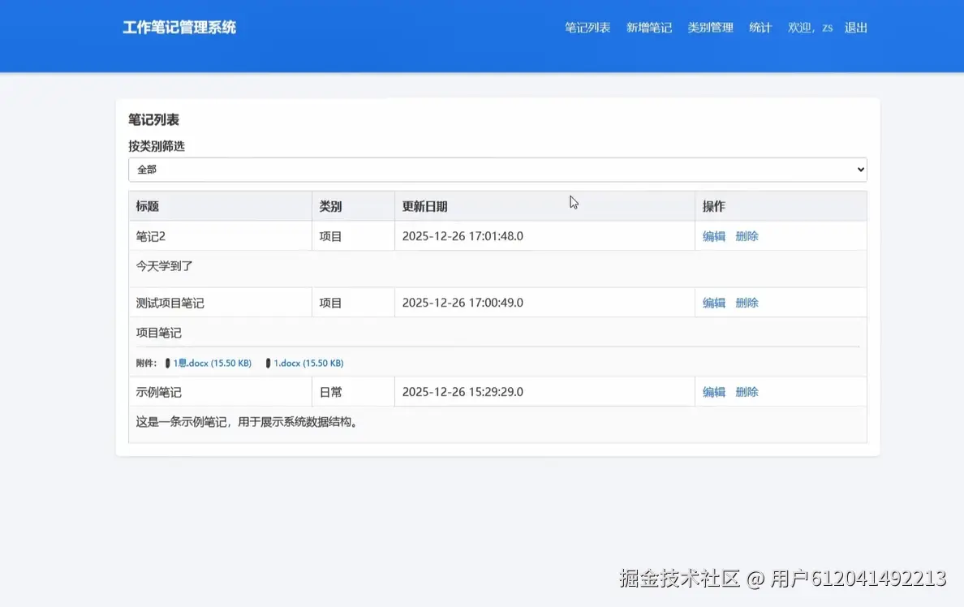Viewport: 964px width, 607px height.
Task: Download the attachment named 1.docx
Action: (308, 364)
